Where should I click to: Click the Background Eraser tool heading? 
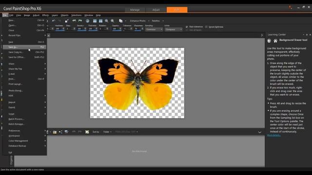click(293, 40)
